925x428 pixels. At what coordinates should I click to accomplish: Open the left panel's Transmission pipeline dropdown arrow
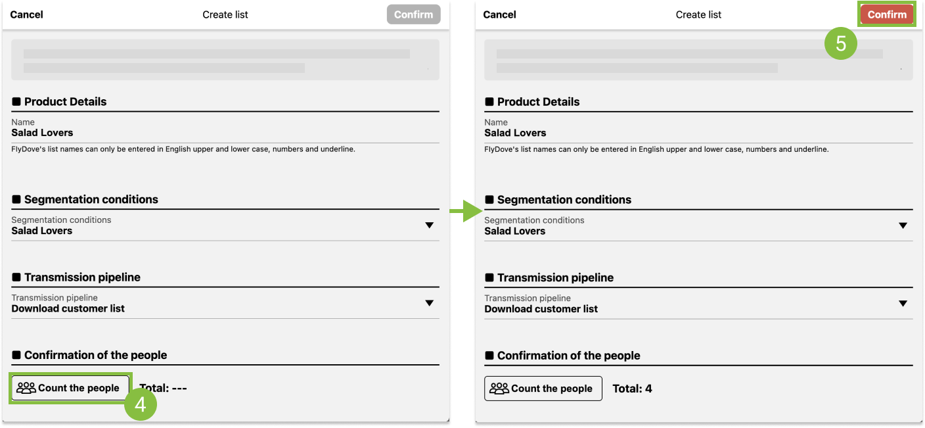click(x=429, y=303)
